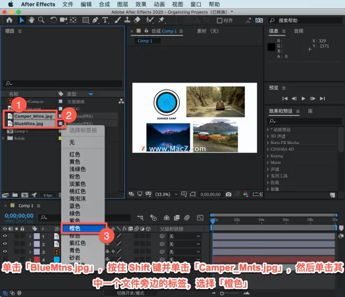This screenshot has width=345, height=297.
Task: Click the show channel RGB icon
Action: coord(246,194)
